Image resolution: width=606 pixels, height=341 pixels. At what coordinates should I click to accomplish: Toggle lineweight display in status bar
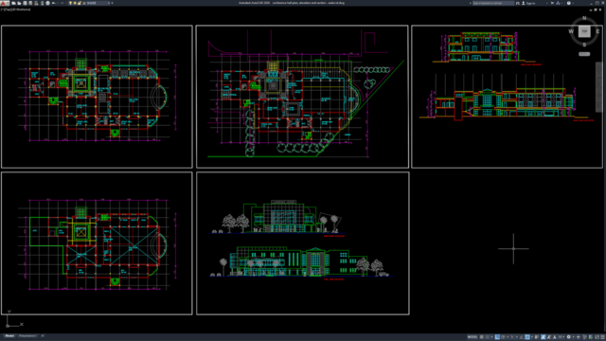coord(537,337)
